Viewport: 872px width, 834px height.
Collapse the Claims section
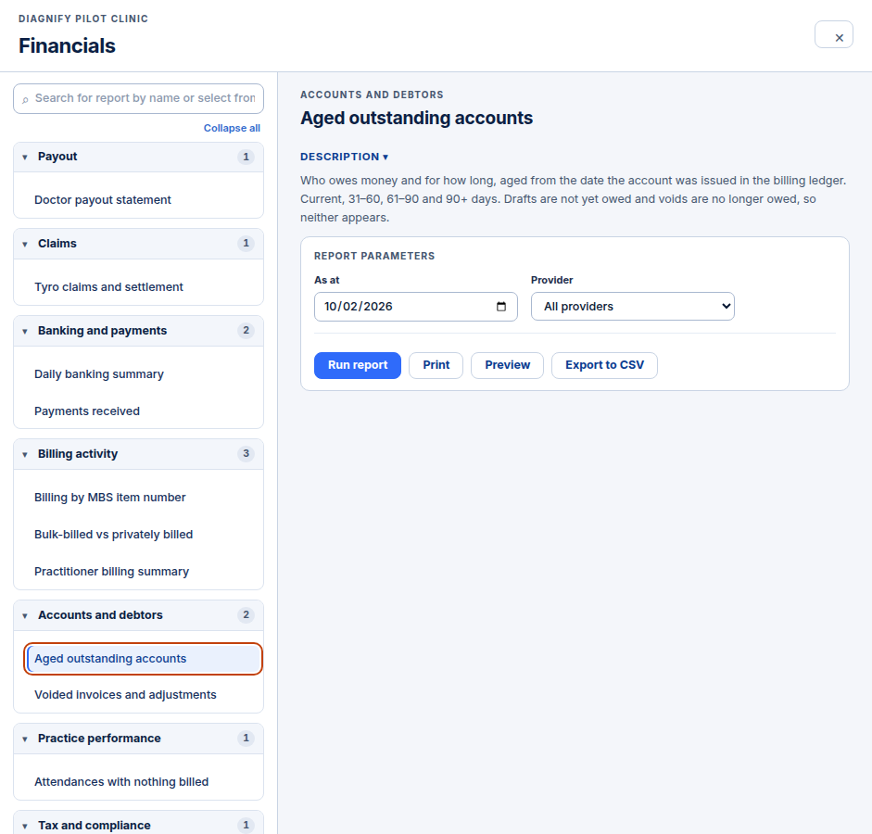pyautogui.click(x=138, y=244)
